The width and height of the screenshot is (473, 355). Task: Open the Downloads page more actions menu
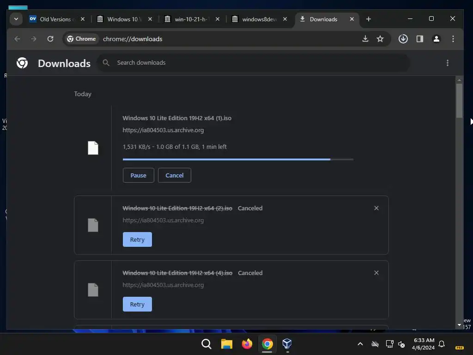pyautogui.click(x=447, y=63)
